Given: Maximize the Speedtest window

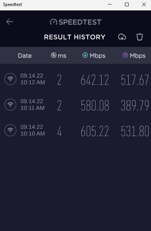Looking at the screenshot, I should 127,4.
